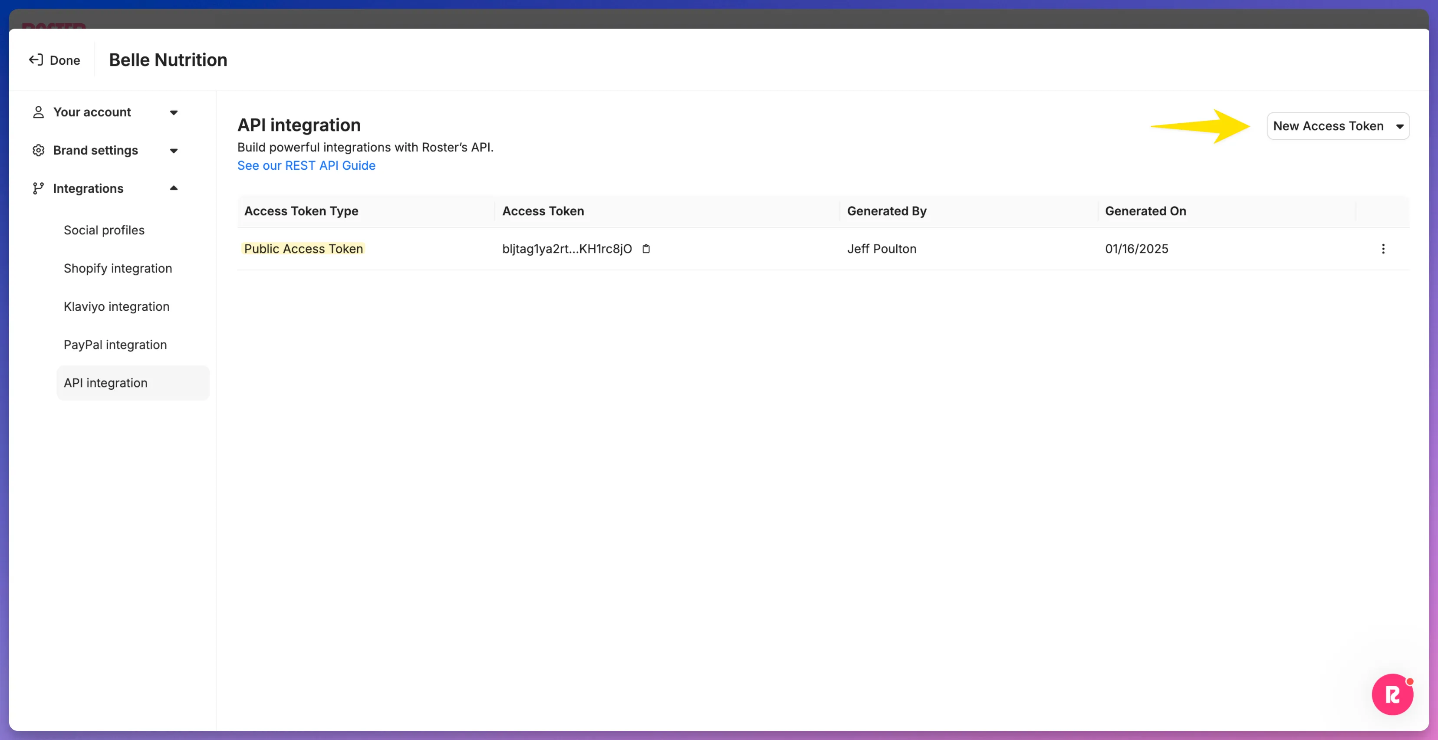Open the See our REST API Guide link
The width and height of the screenshot is (1438, 740).
click(x=306, y=165)
